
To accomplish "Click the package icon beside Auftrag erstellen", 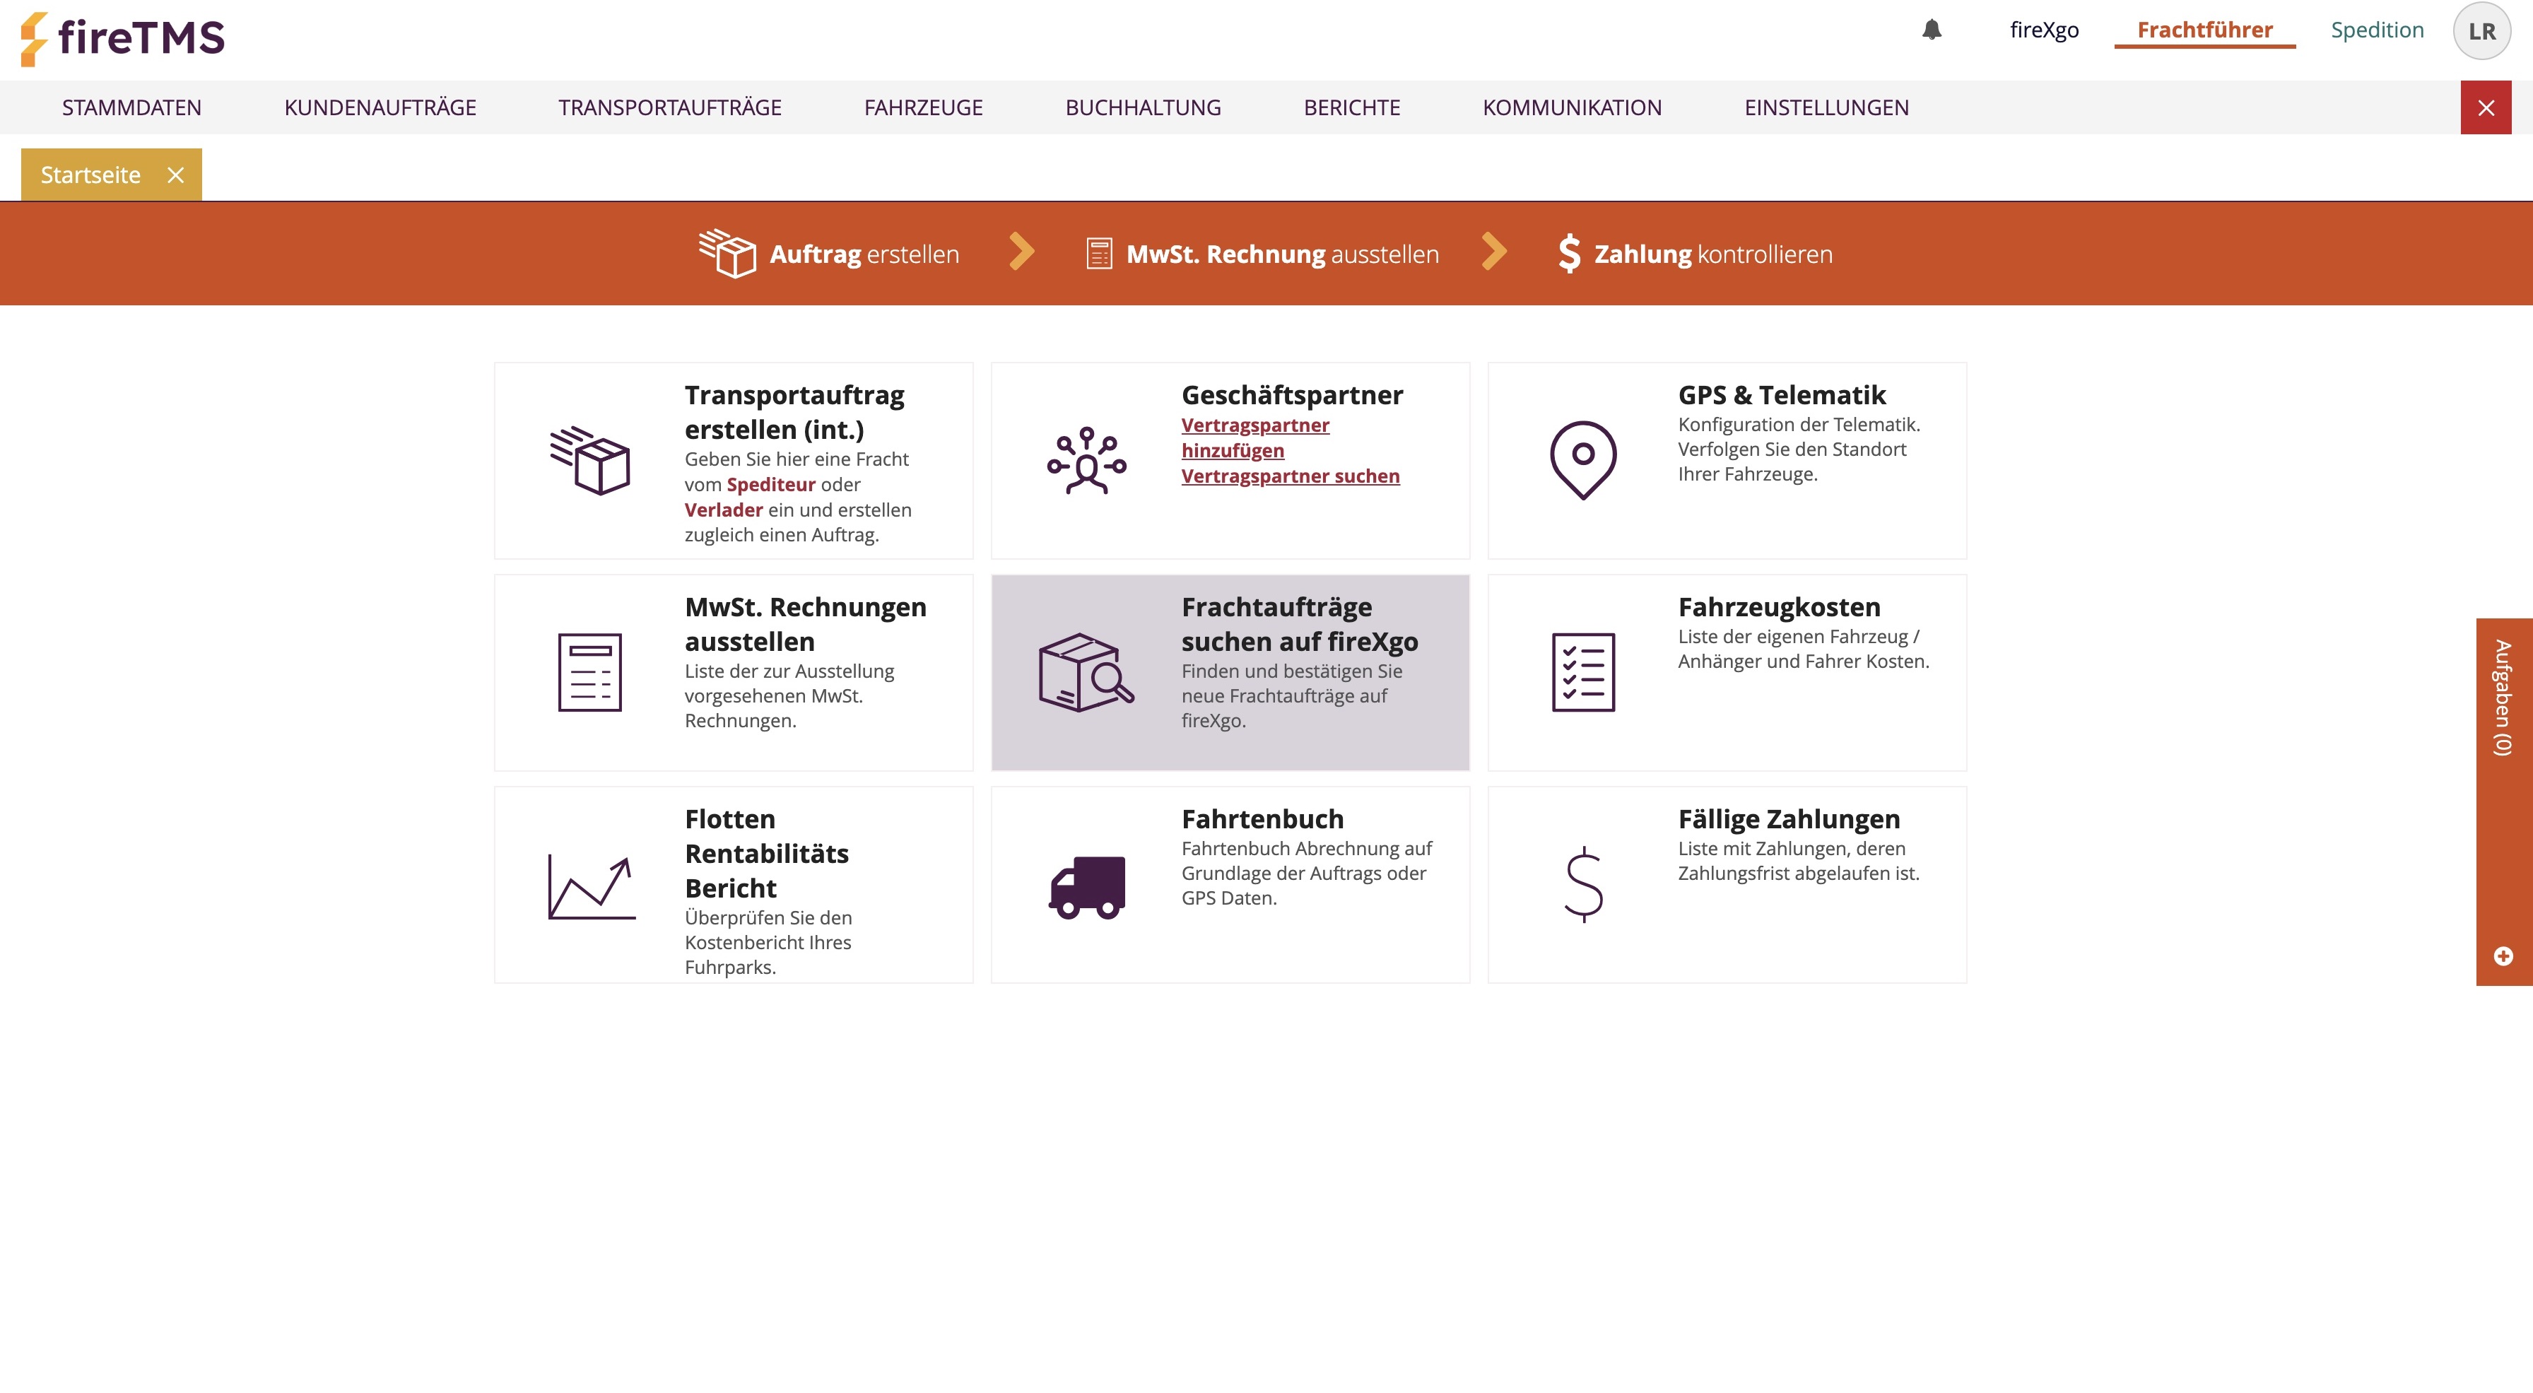I will point(727,254).
